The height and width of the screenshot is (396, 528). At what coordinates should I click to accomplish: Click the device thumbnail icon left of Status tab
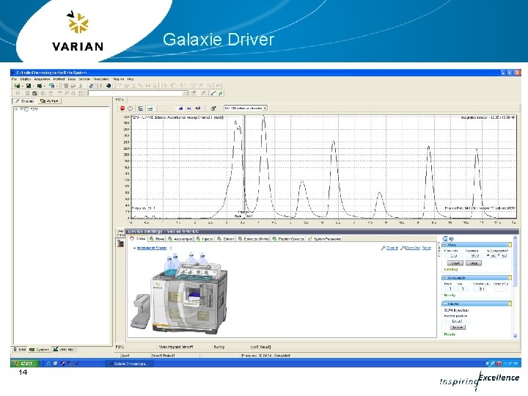pyautogui.click(x=120, y=243)
